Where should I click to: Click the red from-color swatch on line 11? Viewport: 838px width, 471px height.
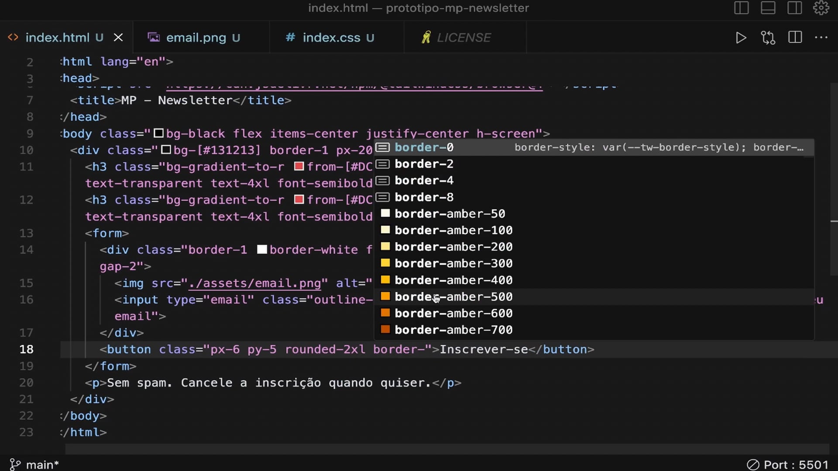coord(299,166)
